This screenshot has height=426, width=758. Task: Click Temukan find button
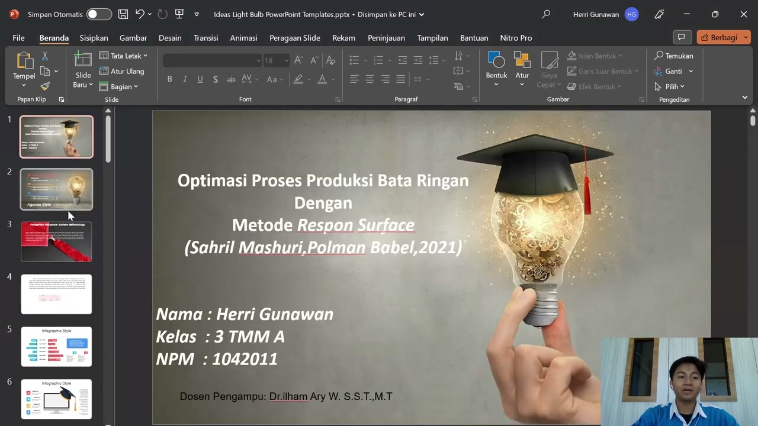pos(674,56)
